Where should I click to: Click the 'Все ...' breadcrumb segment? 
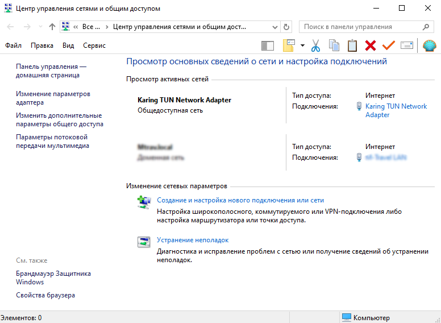coord(91,27)
